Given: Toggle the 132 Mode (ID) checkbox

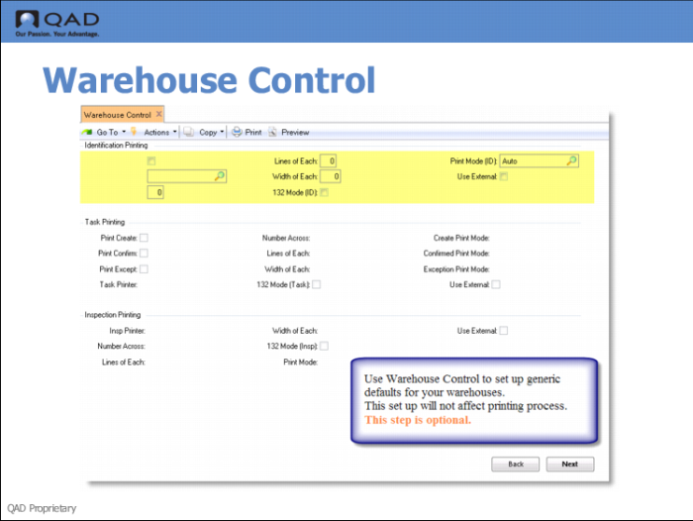Looking at the screenshot, I should (325, 192).
